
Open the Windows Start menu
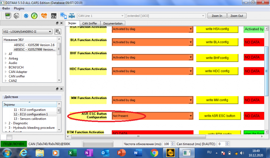pos(7,153)
